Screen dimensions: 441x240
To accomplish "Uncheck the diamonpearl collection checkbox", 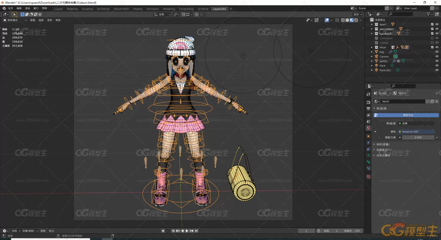I will click(432, 29).
